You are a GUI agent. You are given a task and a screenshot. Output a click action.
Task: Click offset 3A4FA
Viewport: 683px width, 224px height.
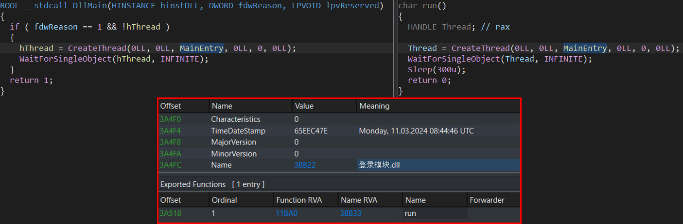click(x=170, y=154)
